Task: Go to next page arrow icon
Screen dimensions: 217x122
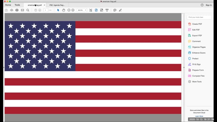Action: click(40, 10)
